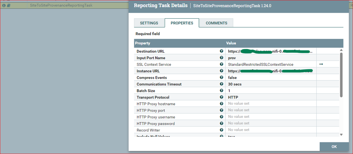
Task: Switch to the SETTINGS tab
Action: click(149, 23)
